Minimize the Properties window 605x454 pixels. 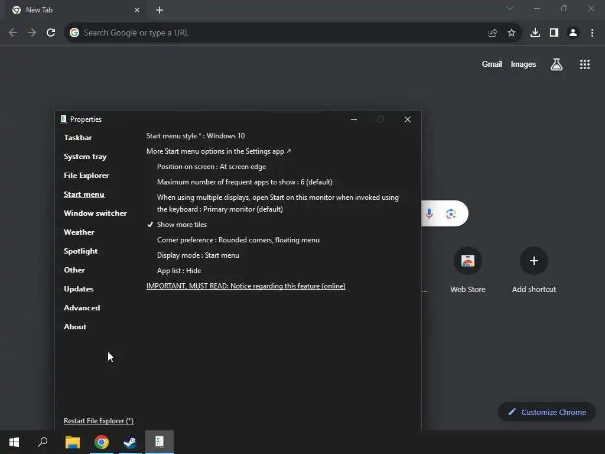point(353,119)
